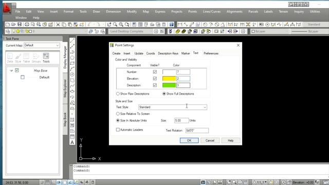Open the Current Map dropdown
The height and width of the screenshot is (185, 329).
click(42, 45)
